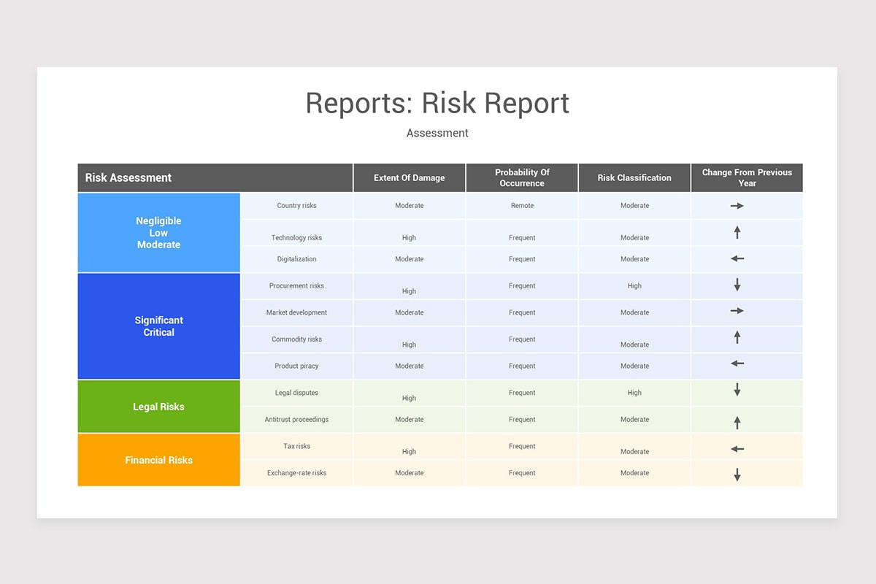The height and width of the screenshot is (584, 876).
Task: Click the Extent Of Damage column header
Action: [409, 177]
